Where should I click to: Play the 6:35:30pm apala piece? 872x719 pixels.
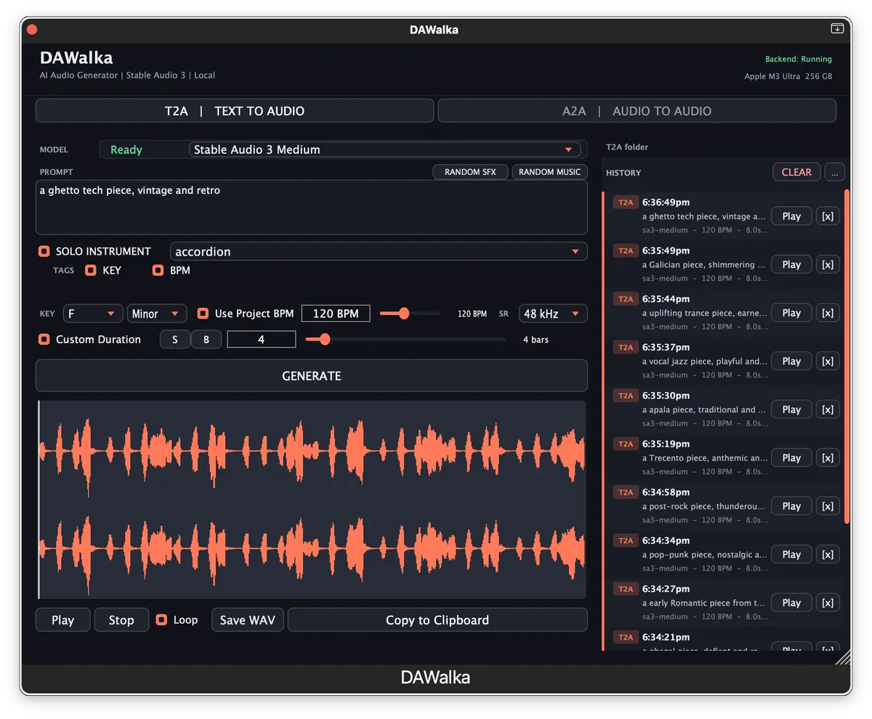791,410
